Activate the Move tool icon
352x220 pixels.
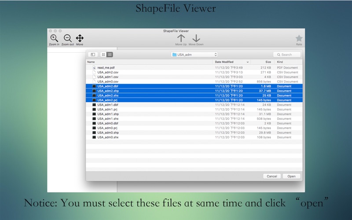coord(80,38)
